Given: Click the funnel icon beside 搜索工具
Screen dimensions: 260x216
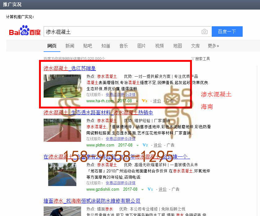Looking at the screenshot, I should pyautogui.click(x=193, y=59).
